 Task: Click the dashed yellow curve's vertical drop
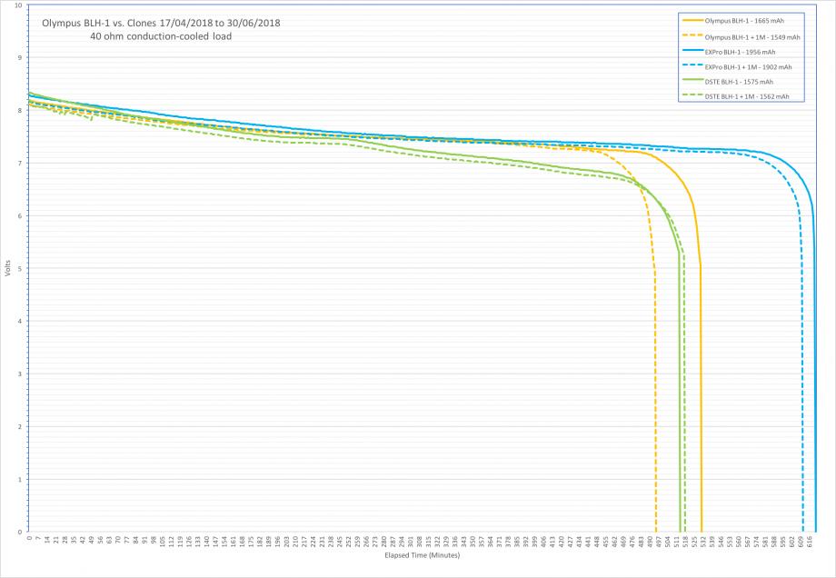click(x=656, y=409)
